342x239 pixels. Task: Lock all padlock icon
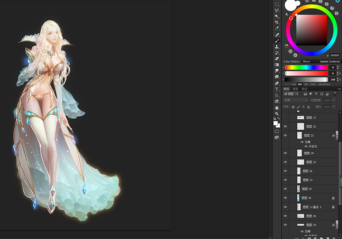pyautogui.click(x=308, y=107)
